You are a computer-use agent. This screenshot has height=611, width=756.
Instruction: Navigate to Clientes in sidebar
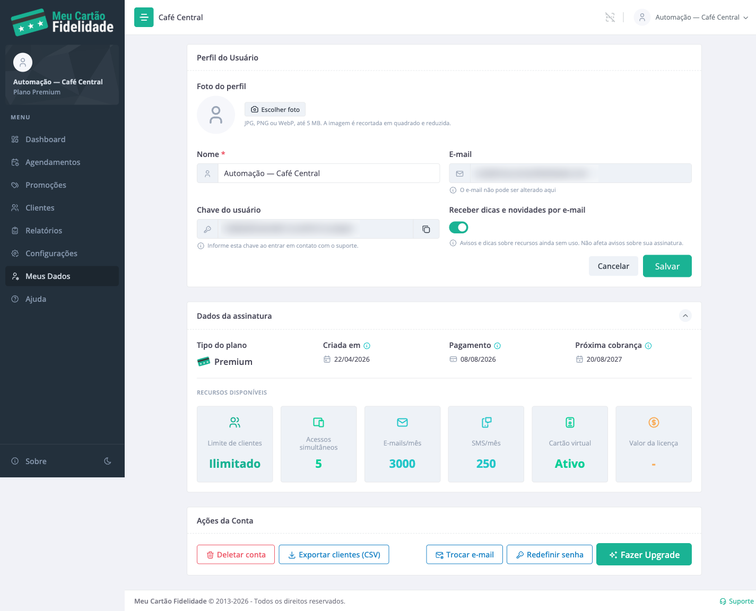click(x=62, y=208)
